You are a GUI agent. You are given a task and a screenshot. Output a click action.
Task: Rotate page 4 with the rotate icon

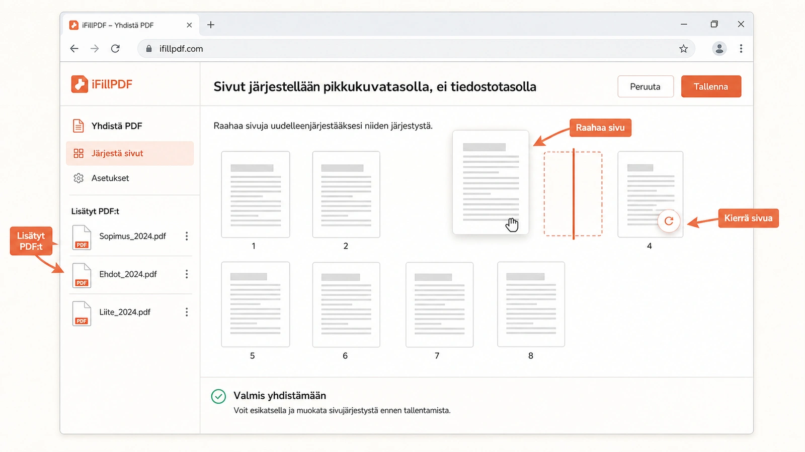click(669, 221)
